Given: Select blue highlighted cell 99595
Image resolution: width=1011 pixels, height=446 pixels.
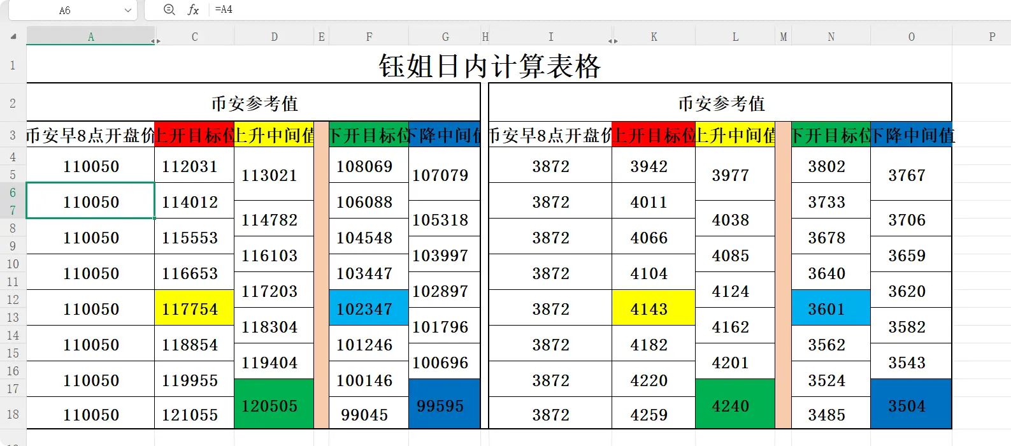Looking at the screenshot, I should pos(445,404).
